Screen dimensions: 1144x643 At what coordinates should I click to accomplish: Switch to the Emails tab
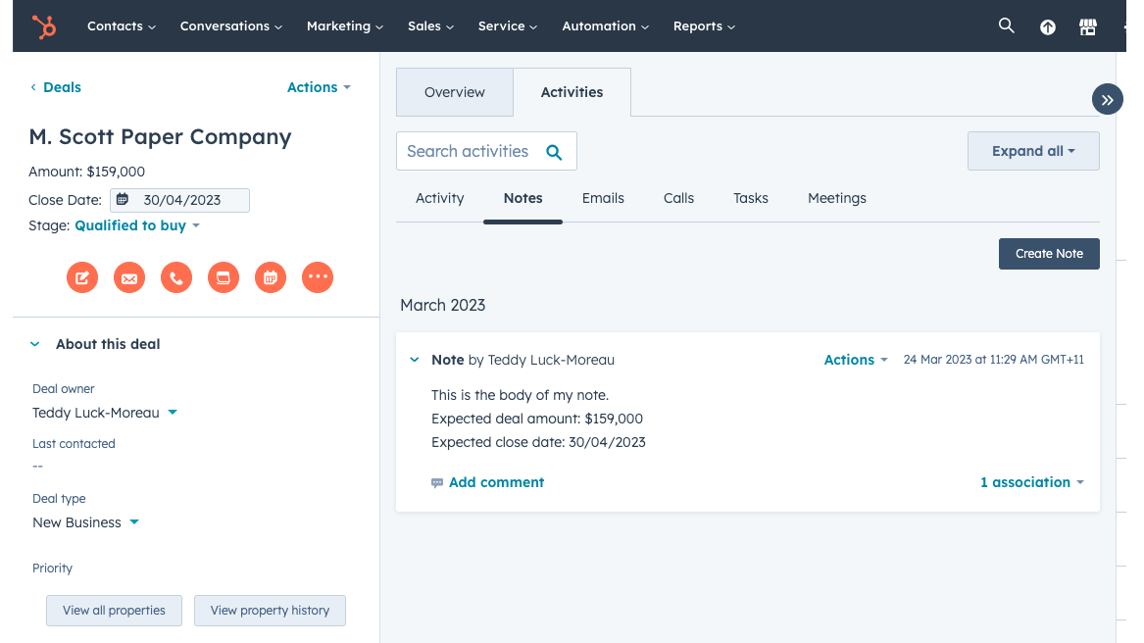click(603, 198)
